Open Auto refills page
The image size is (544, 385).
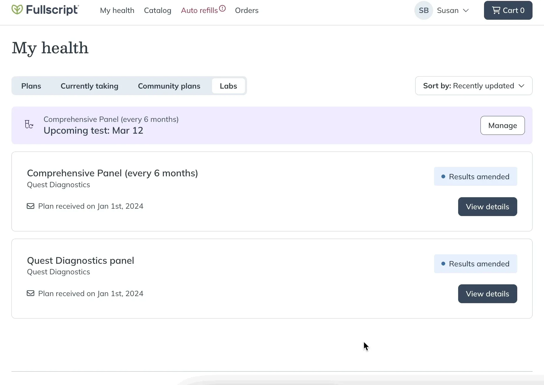pyautogui.click(x=199, y=10)
